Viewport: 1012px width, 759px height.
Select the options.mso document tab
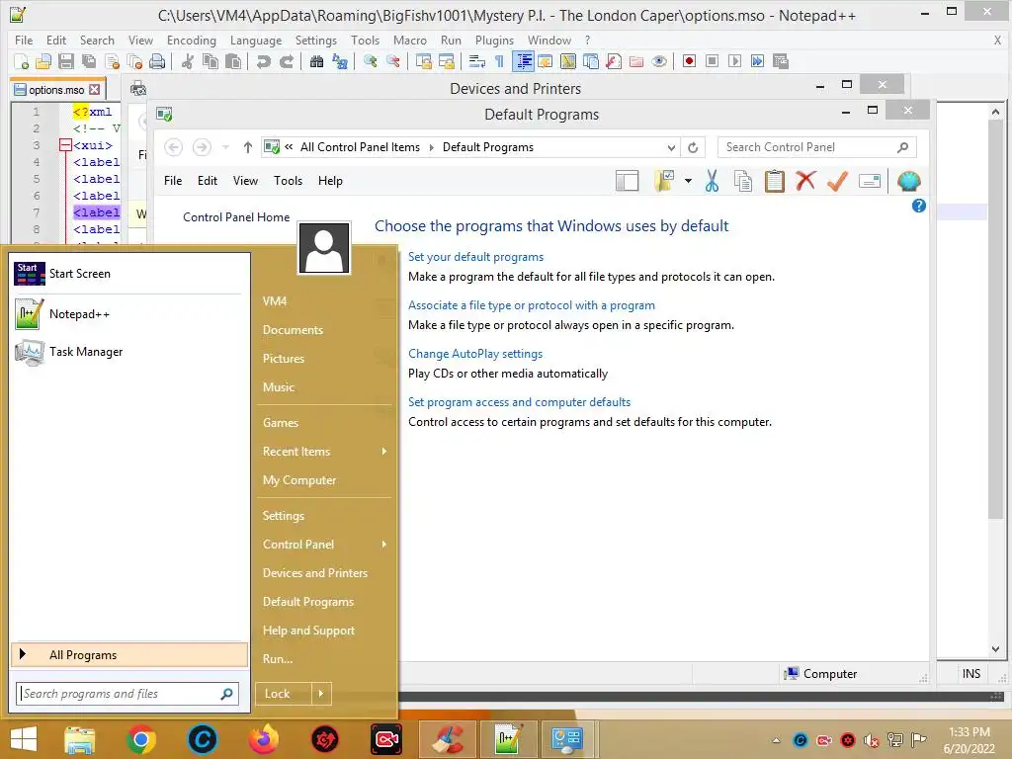(x=57, y=90)
